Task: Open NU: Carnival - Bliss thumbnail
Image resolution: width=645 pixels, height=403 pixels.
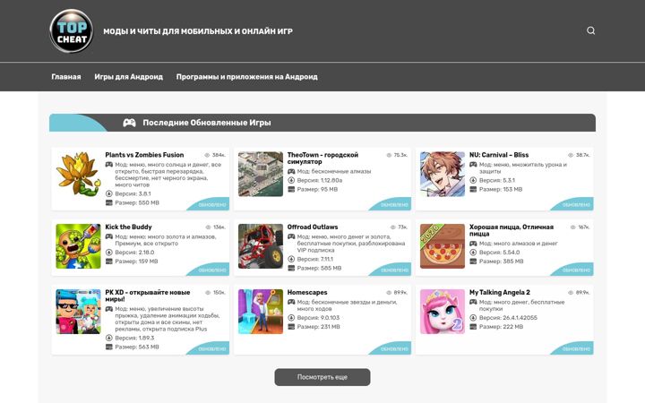Action: [443, 174]
